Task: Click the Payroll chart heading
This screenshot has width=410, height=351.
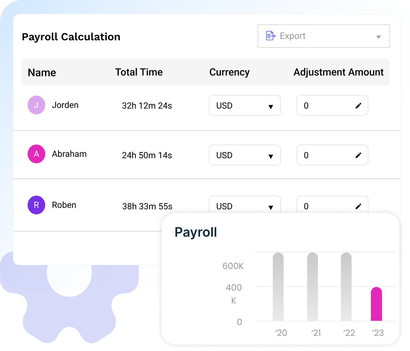Action: (x=195, y=232)
